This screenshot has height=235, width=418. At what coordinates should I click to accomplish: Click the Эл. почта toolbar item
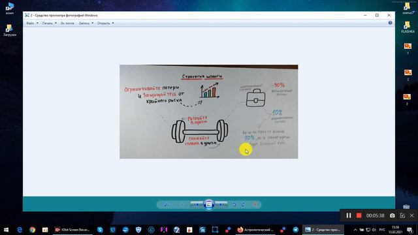tap(67, 23)
